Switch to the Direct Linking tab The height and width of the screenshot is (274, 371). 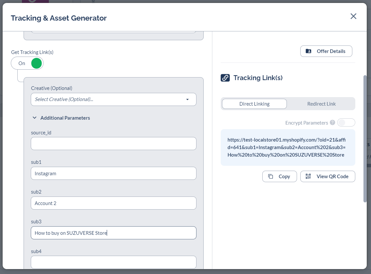point(254,104)
